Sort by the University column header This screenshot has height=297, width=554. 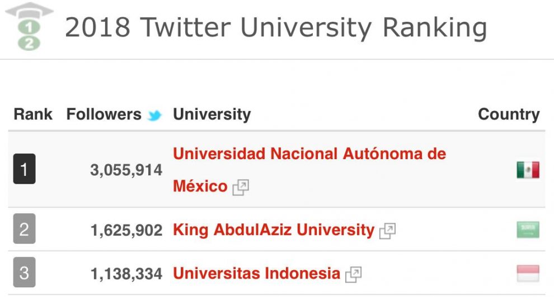point(212,114)
